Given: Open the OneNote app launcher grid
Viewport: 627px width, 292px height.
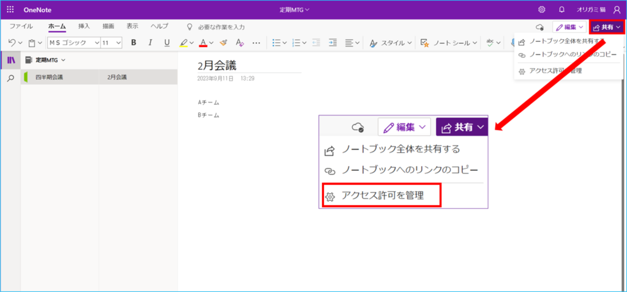Looking at the screenshot, I should pyautogui.click(x=10, y=9).
